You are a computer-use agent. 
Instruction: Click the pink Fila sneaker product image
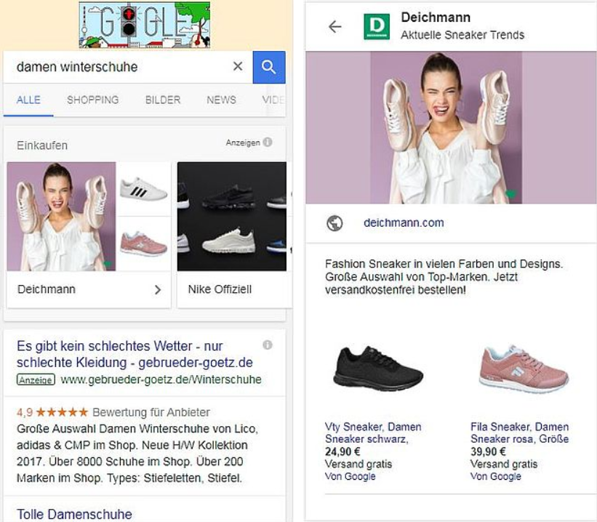click(524, 369)
